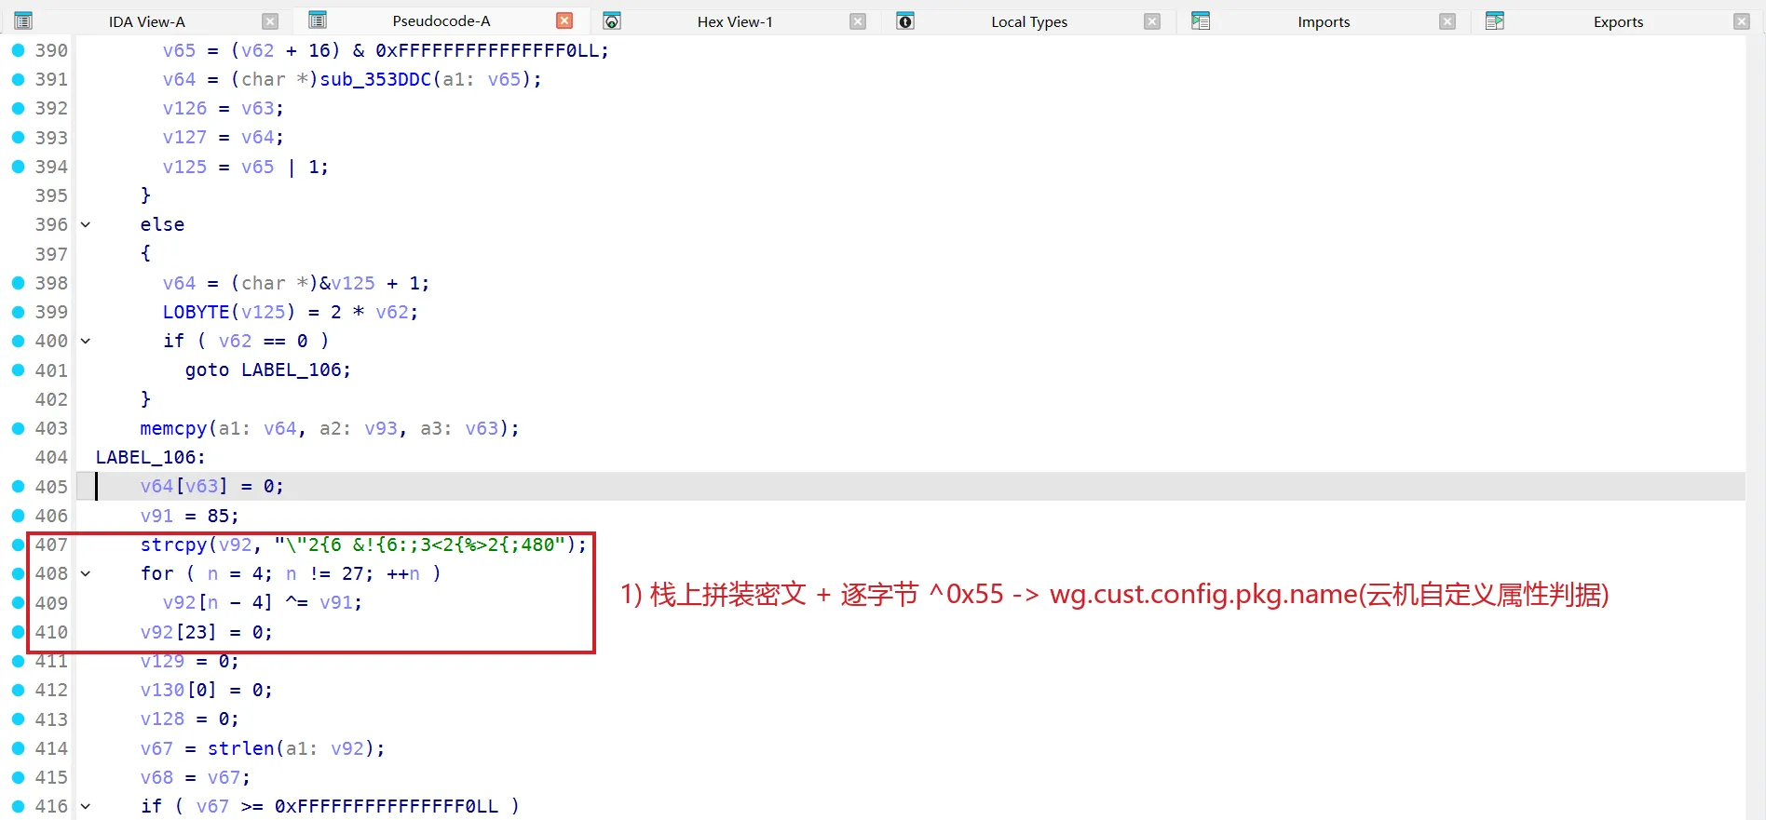Toggle breakpoint dot on line 403

point(18,428)
